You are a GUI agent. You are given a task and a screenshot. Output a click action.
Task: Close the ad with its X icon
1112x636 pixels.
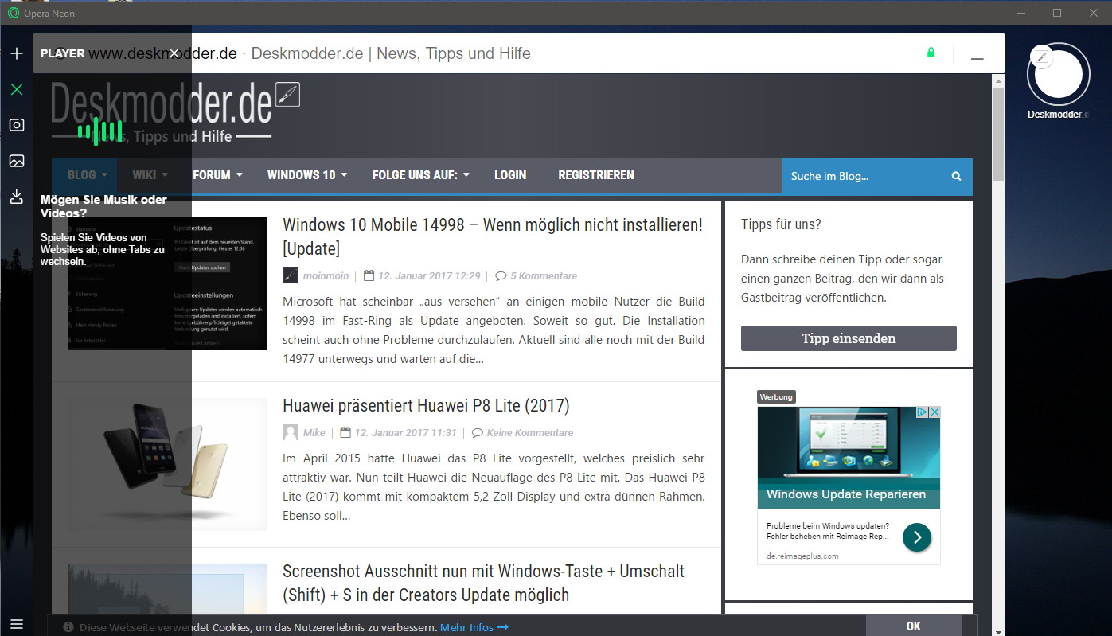pos(934,412)
